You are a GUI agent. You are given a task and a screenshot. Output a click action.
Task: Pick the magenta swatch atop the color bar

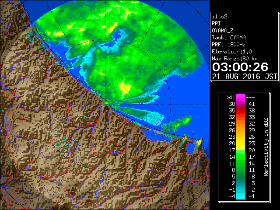[240, 97]
